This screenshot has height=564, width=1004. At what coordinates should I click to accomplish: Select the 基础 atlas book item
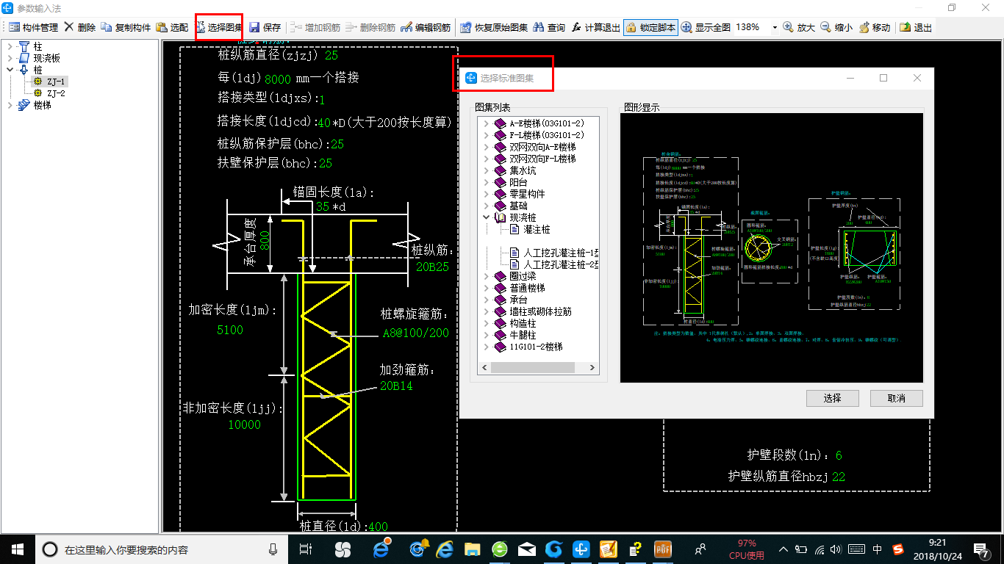point(518,206)
